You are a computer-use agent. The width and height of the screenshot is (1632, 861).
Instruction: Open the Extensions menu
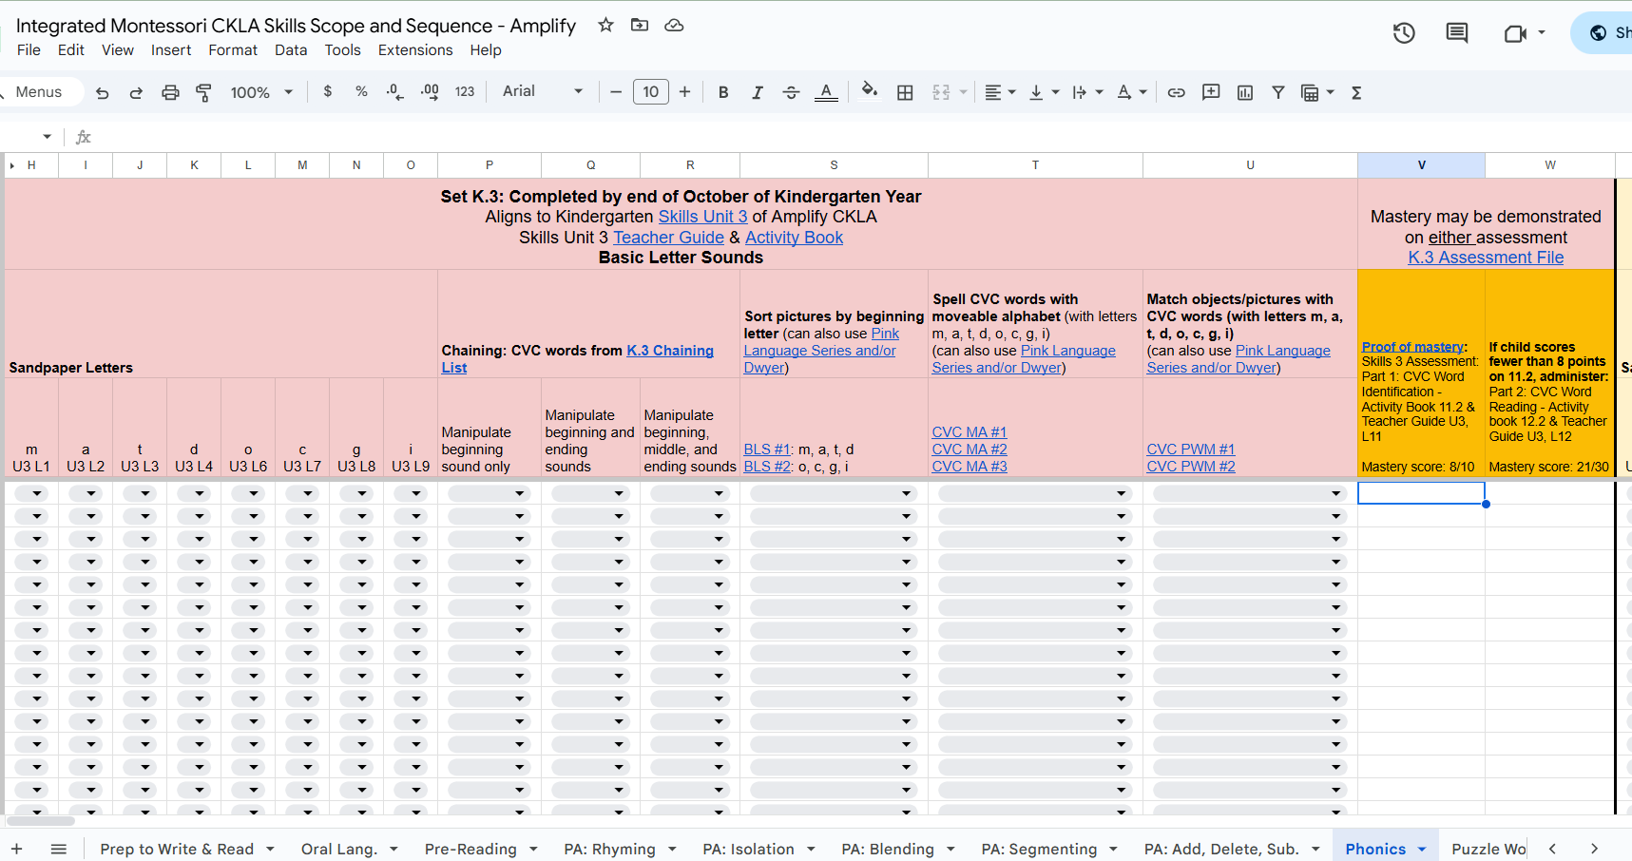coord(414,50)
